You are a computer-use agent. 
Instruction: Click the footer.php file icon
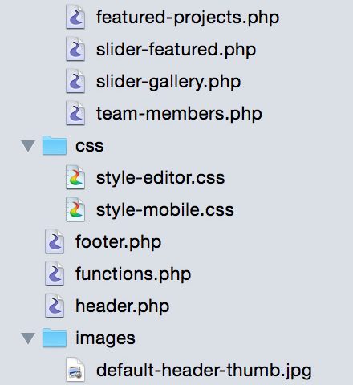pos(55,241)
